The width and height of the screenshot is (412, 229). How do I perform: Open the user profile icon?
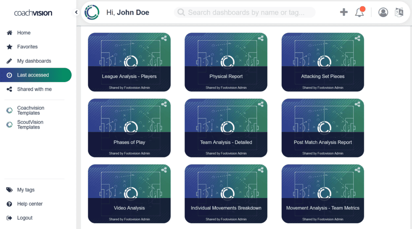pyautogui.click(x=383, y=12)
